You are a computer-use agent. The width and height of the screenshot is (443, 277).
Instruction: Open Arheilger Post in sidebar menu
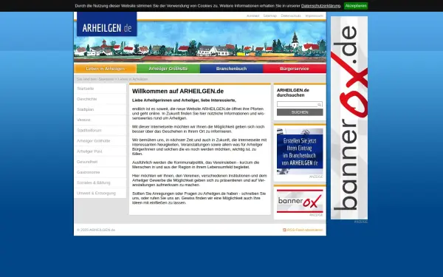pyautogui.click(x=100, y=151)
